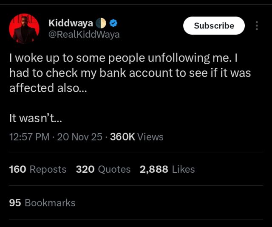Open the @RealKiddWaya handle link
Viewport: 272px width, 227px height.
click(84, 34)
